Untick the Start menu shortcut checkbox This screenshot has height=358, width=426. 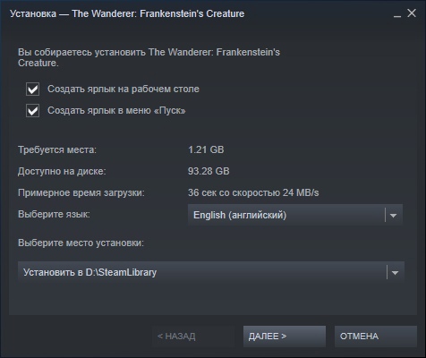click(32, 110)
